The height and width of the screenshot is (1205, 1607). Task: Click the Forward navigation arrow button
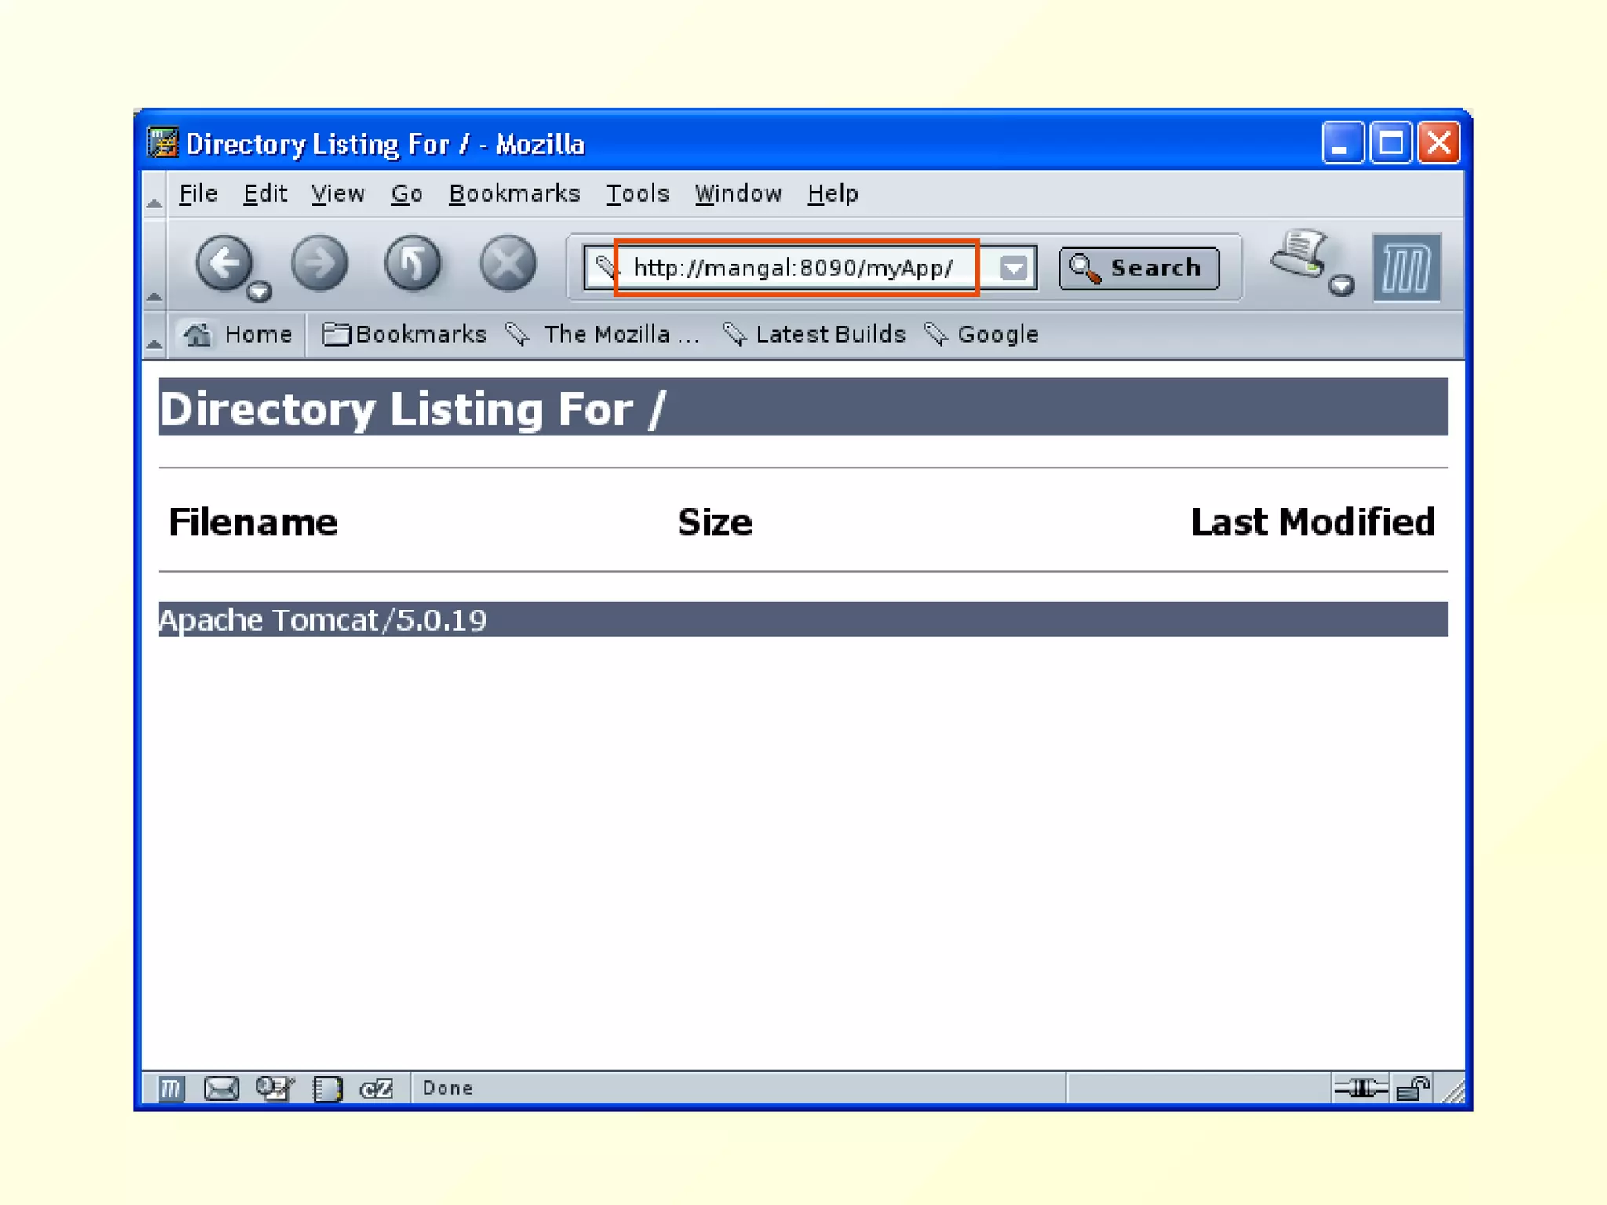point(319,264)
